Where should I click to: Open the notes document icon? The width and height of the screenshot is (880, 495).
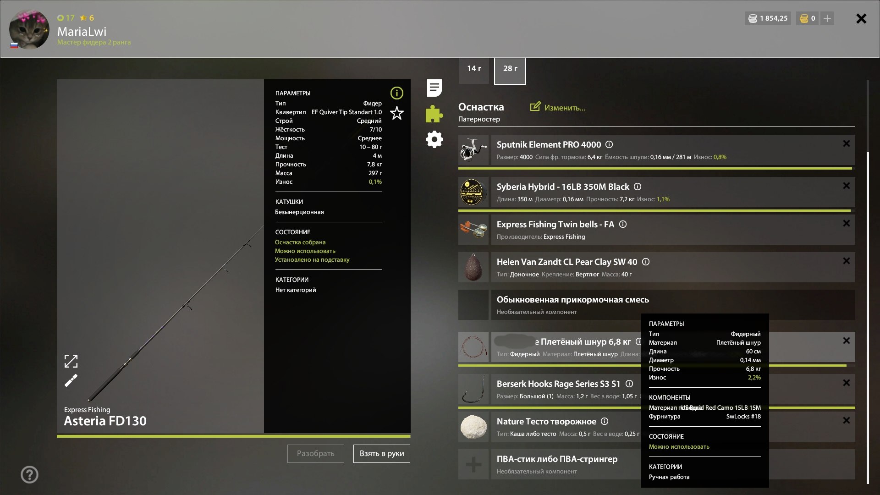[434, 88]
